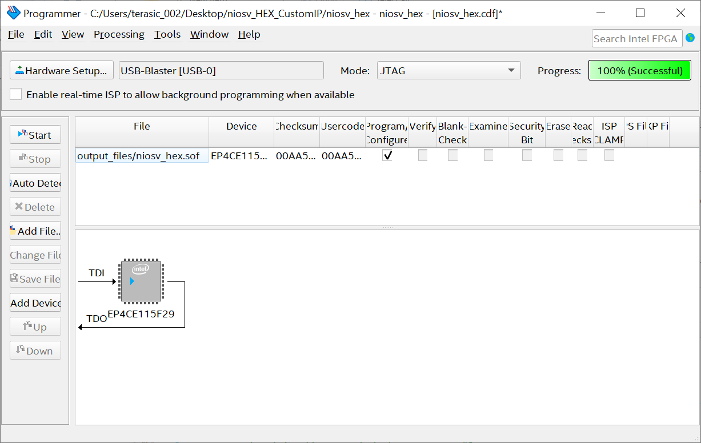
Task: Open the Edit menu
Action: pyautogui.click(x=43, y=34)
